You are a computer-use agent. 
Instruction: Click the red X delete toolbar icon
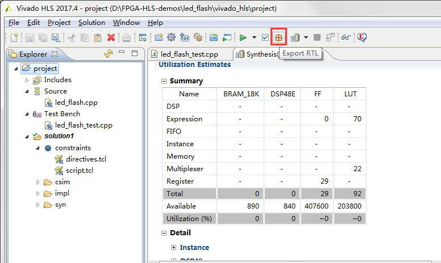pos(111,37)
